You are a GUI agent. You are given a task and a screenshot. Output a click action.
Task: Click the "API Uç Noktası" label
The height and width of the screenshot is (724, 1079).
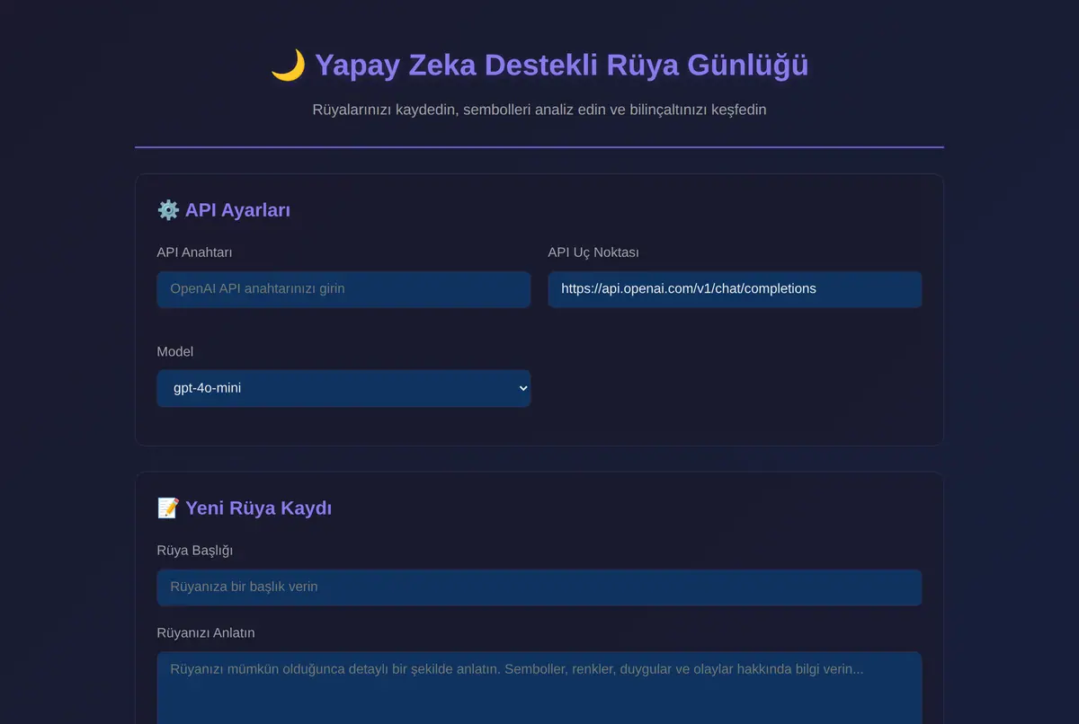point(593,252)
